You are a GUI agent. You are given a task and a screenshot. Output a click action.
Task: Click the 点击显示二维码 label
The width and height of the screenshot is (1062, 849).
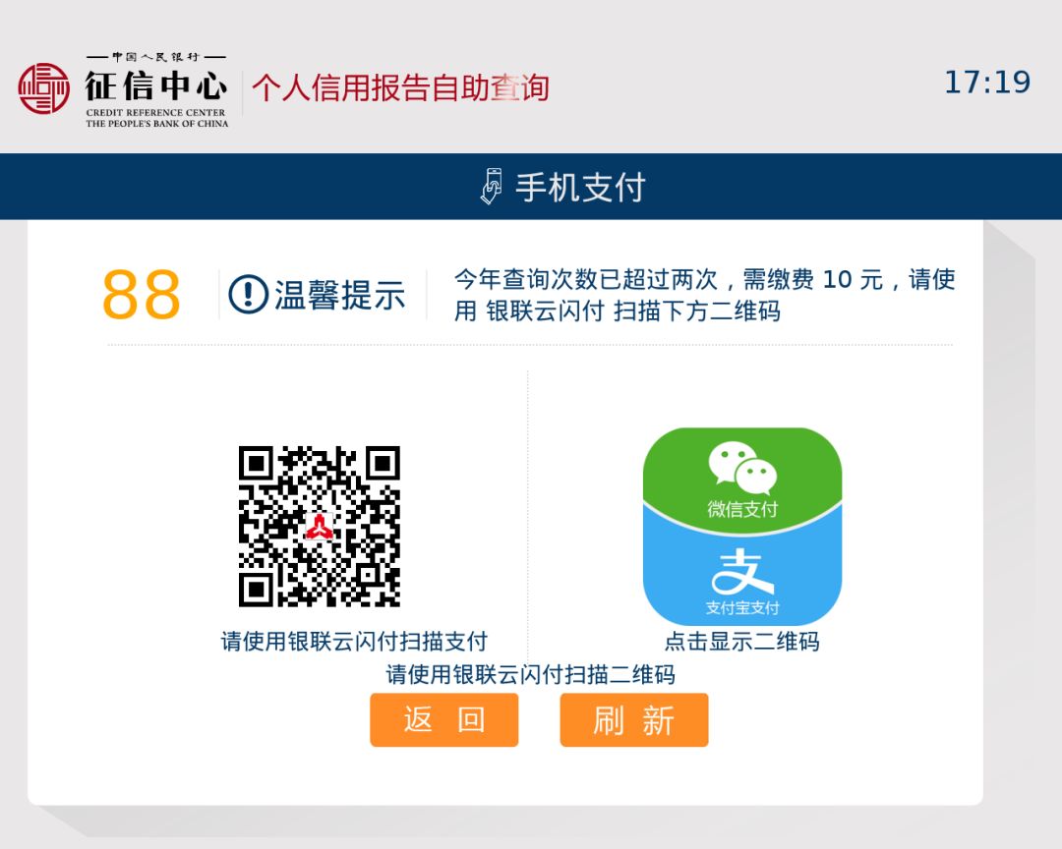click(x=741, y=641)
